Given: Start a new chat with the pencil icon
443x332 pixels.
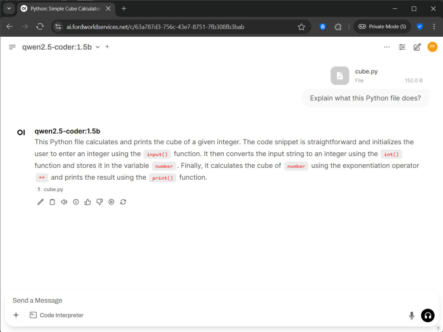Looking at the screenshot, I should coord(417,47).
